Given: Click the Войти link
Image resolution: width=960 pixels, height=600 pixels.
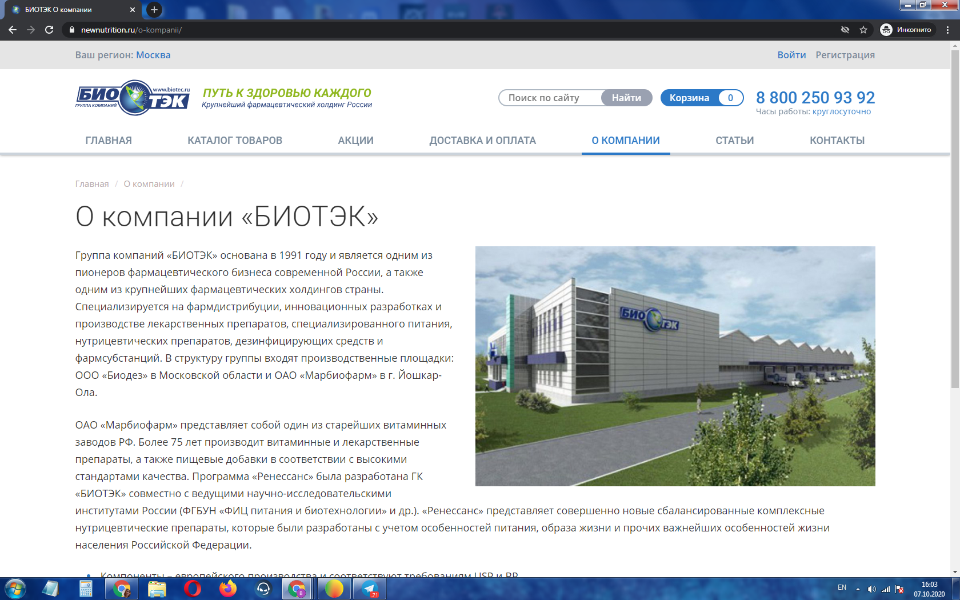Looking at the screenshot, I should tap(791, 55).
